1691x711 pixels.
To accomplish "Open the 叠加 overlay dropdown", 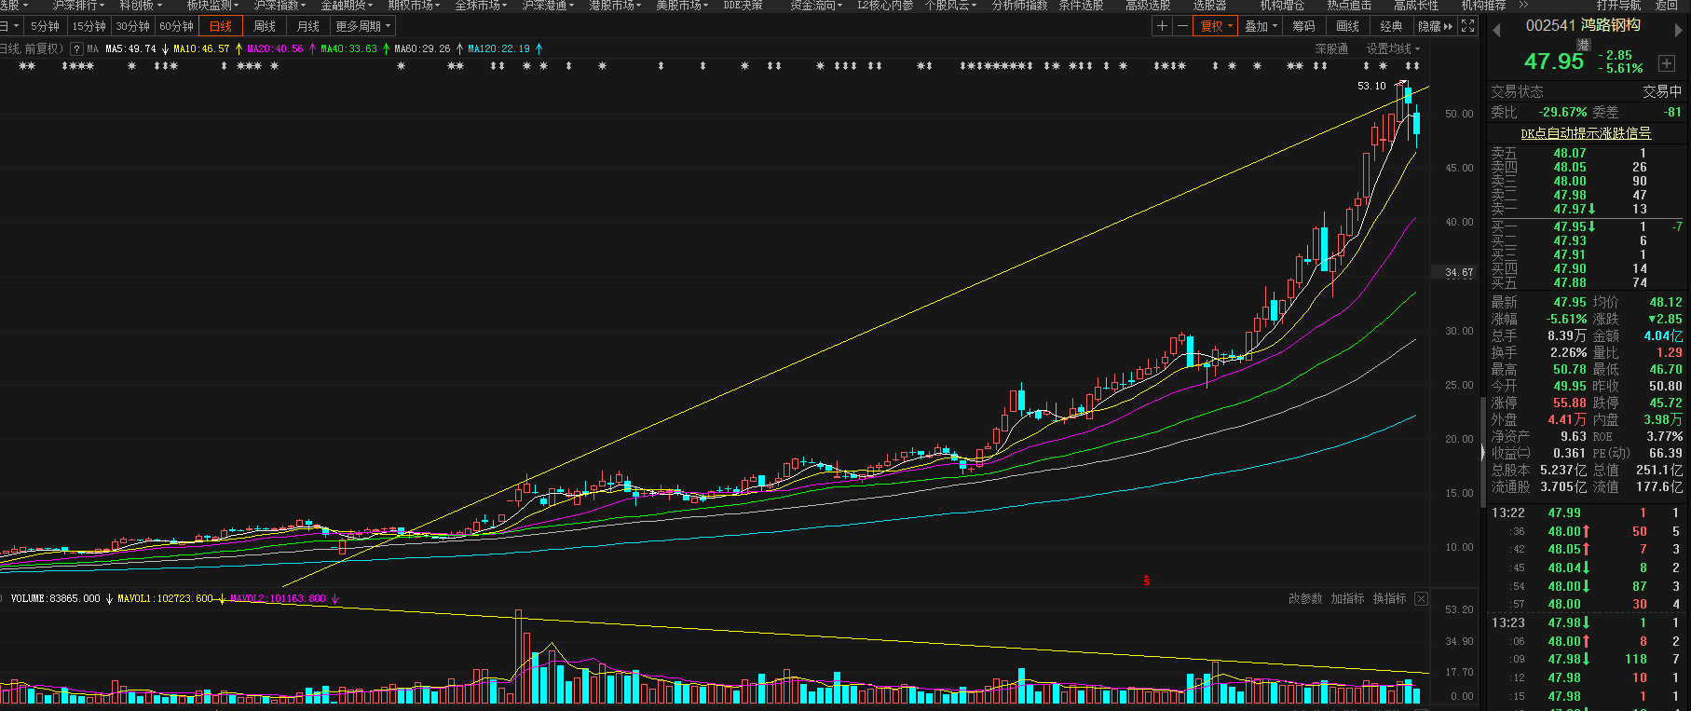I will [x=1261, y=26].
